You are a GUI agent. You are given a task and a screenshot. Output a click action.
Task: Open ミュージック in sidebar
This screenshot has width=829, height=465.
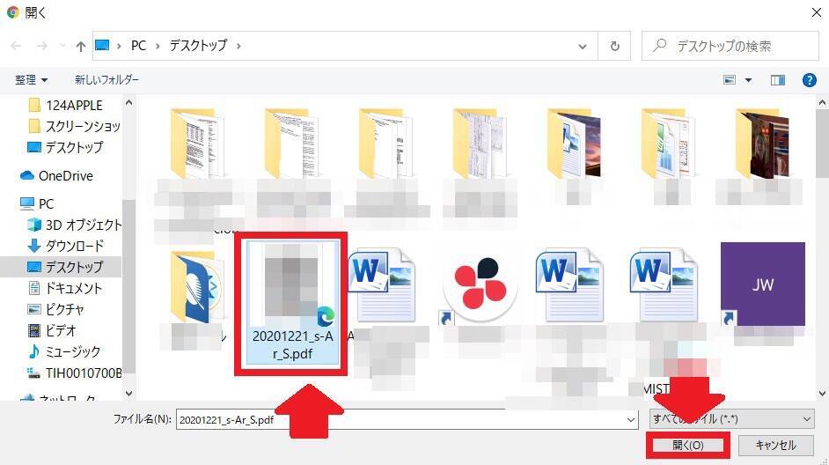(64, 351)
